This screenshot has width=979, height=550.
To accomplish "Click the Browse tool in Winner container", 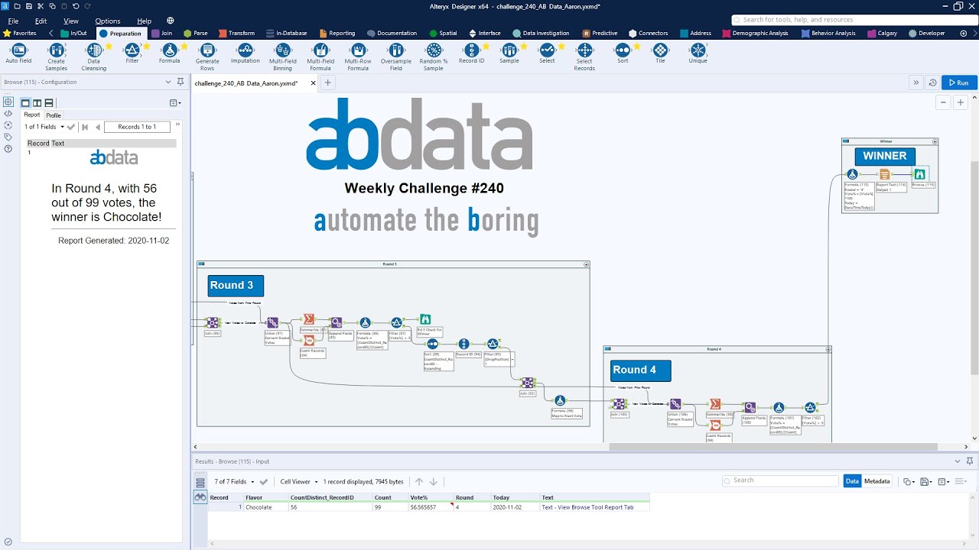I will click(x=919, y=174).
